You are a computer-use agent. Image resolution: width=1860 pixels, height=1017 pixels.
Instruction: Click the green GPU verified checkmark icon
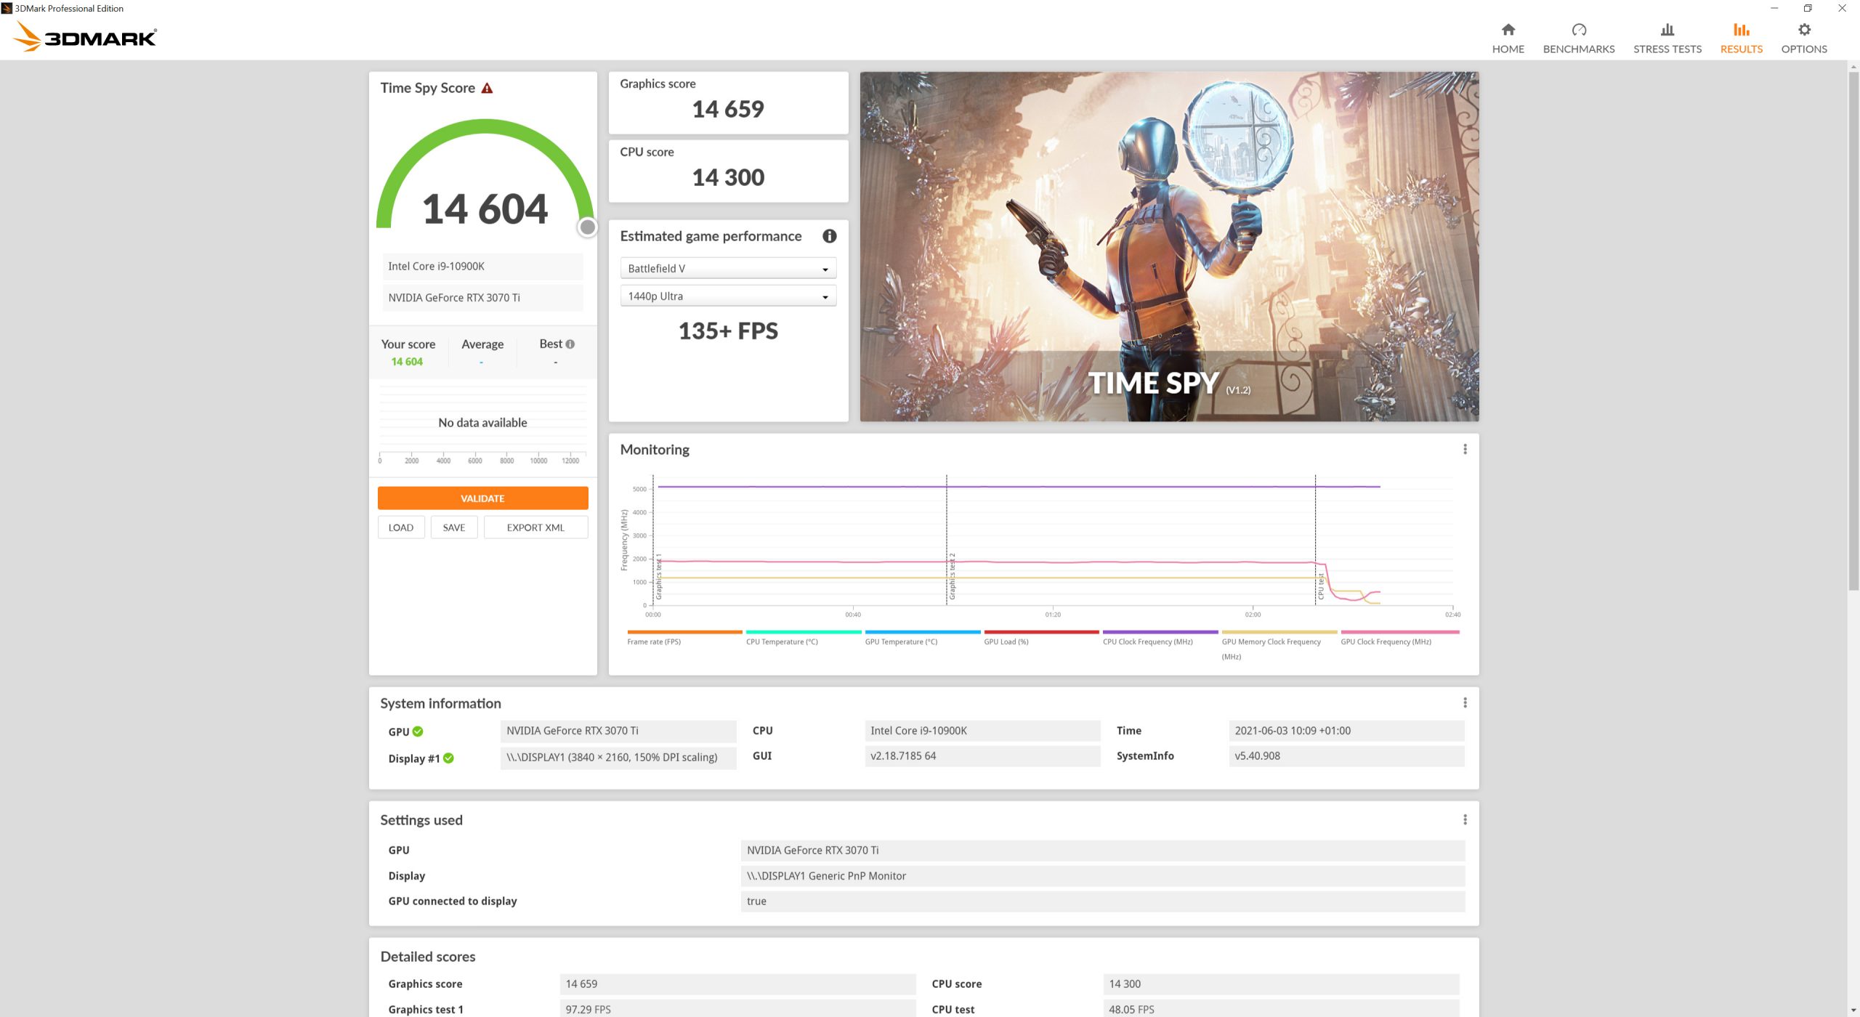click(418, 732)
